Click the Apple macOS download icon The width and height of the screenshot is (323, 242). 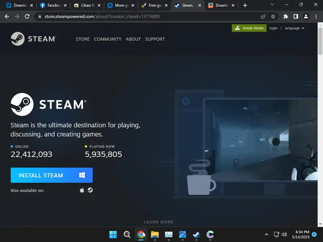pyautogui.click(x=82, y=190)
